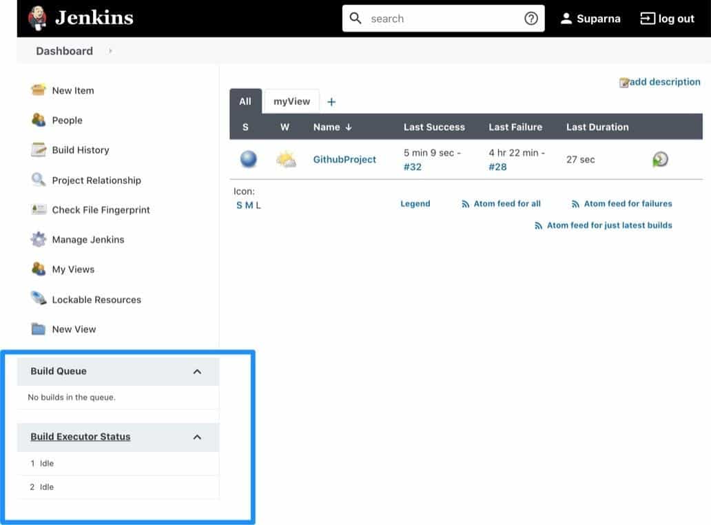
Task: Click the plus tab to add a view
Action: tap(331, 101)
